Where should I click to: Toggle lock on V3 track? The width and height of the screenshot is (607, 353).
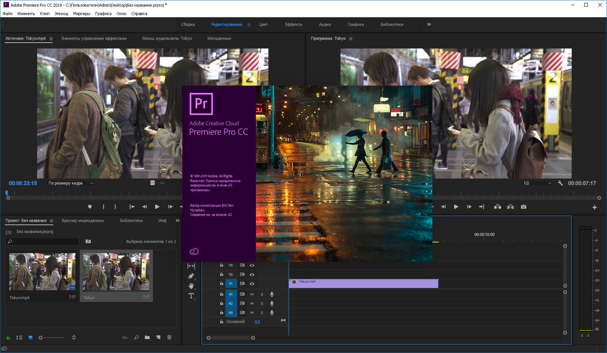221,265
